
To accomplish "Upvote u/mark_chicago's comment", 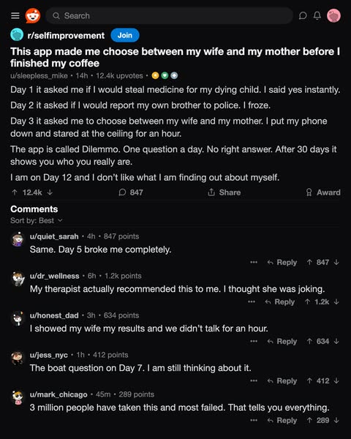I will point(309,420).
